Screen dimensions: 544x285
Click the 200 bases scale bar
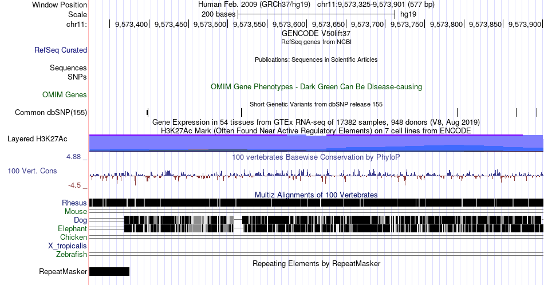click(x=317, y=14)
